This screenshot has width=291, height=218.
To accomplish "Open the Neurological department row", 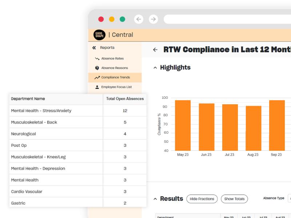I will [x=55, y=134].
